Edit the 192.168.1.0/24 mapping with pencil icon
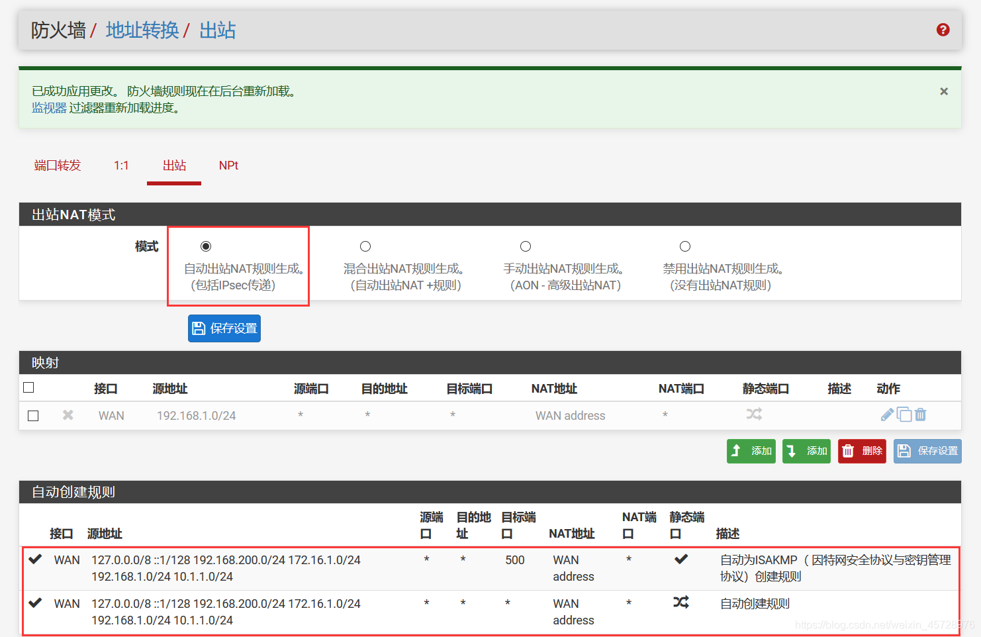The width and height of the screenshot is (981, 637). tap(887, 415)
